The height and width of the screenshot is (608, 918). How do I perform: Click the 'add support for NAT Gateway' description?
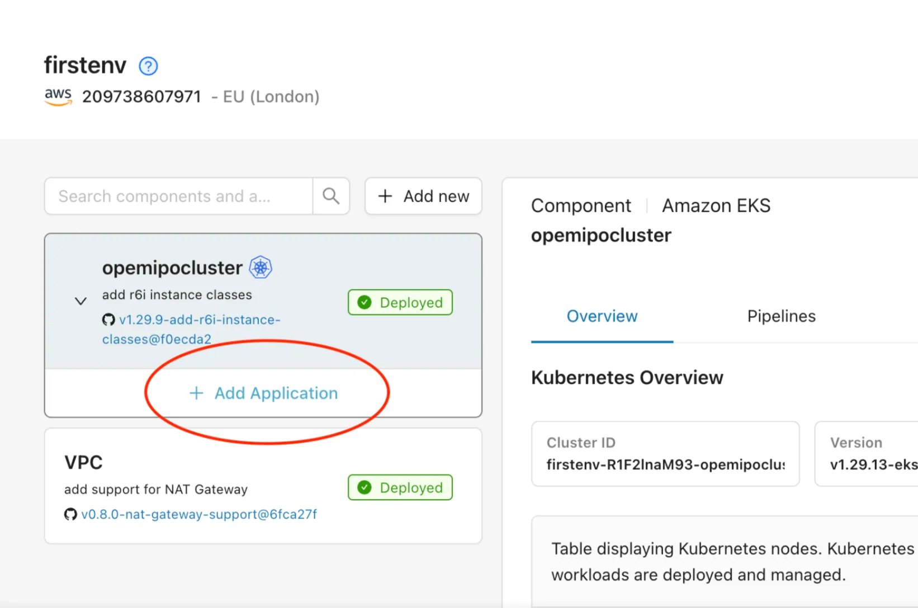[156, 490]
